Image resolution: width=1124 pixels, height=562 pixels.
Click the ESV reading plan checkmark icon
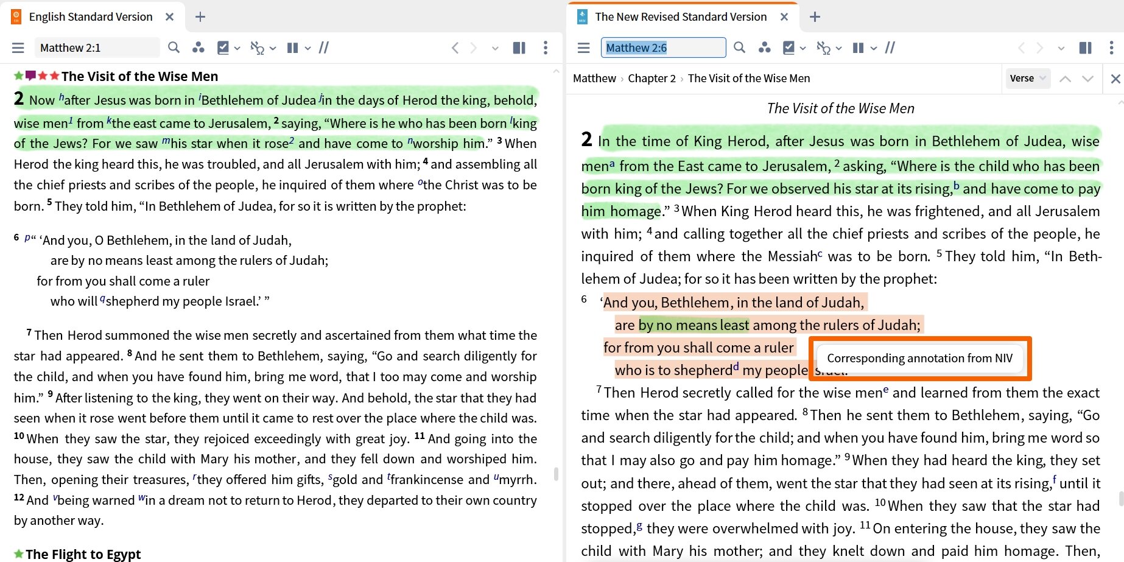pos(223,47)
